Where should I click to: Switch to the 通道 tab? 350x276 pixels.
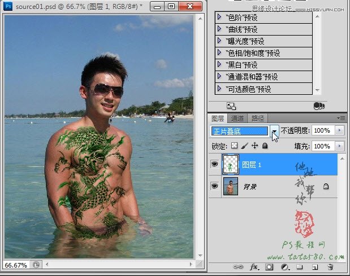[x=237, y=119]
